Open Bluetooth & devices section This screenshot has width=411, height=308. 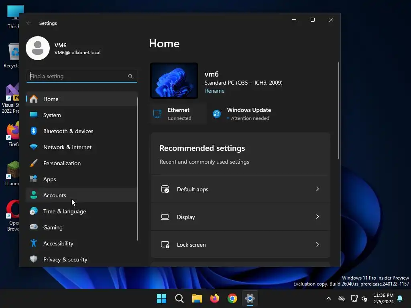pyautogui.click(x=81, y=131)
